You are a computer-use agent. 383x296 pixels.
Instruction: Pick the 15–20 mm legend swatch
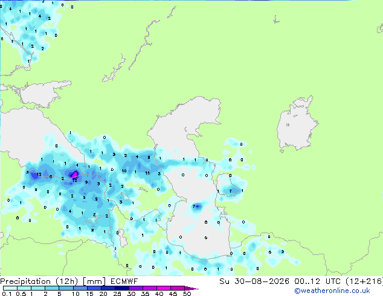94,288
